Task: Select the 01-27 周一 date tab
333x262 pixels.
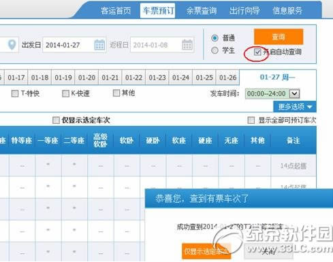Action: 278,77
